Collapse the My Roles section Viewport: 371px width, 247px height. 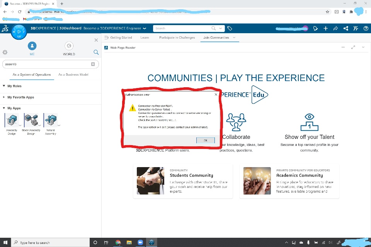(x=4, y=86)
